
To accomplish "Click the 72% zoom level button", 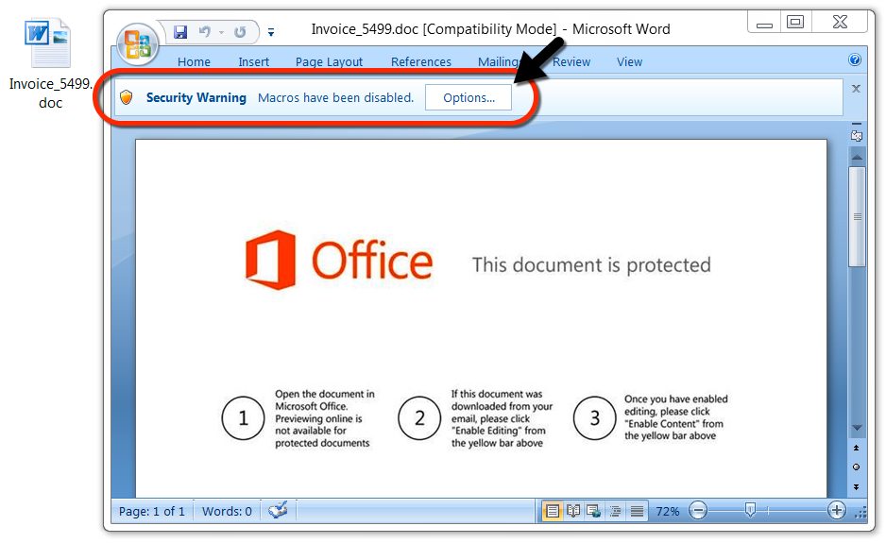I will tap(667, 511).
